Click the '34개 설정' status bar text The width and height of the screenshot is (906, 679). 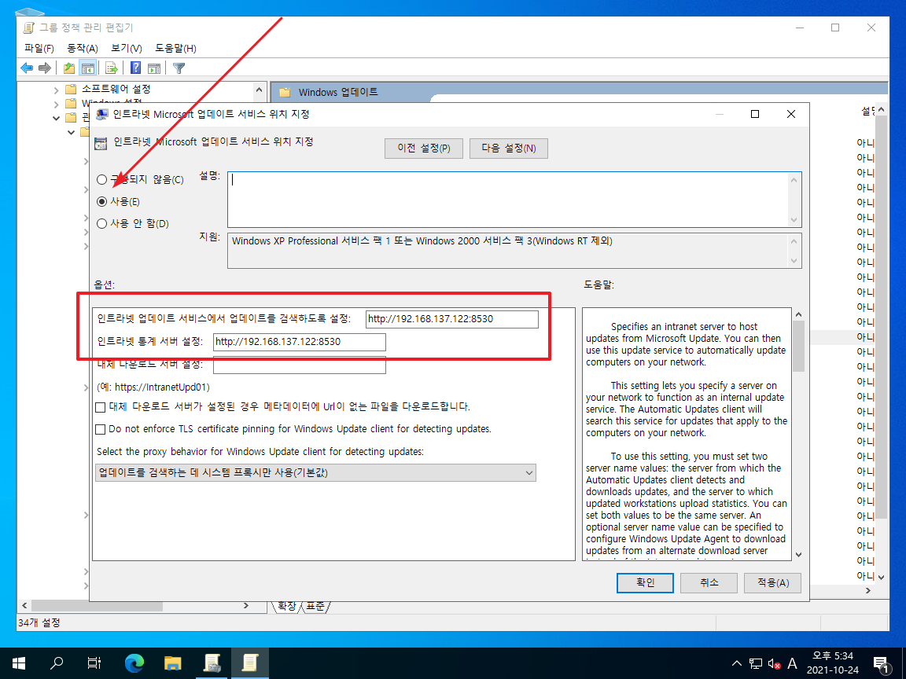[39, 623]
